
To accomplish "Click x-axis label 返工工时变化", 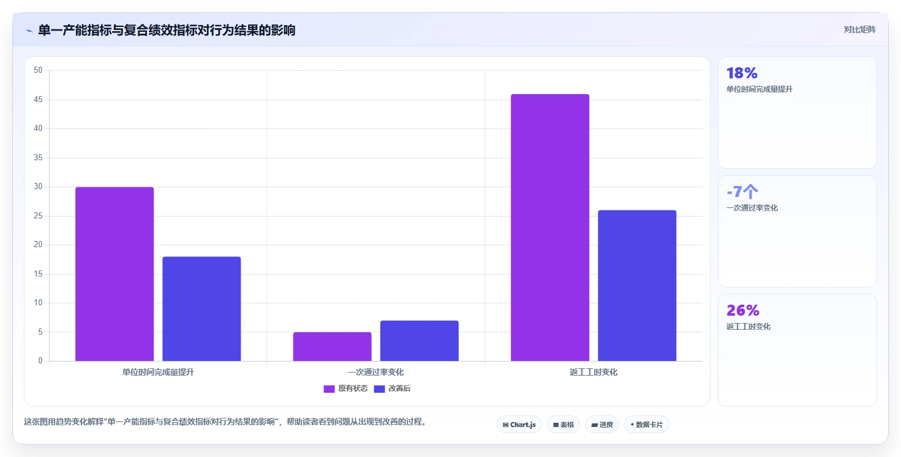I will pyautogui.click(x=594, y=372).
